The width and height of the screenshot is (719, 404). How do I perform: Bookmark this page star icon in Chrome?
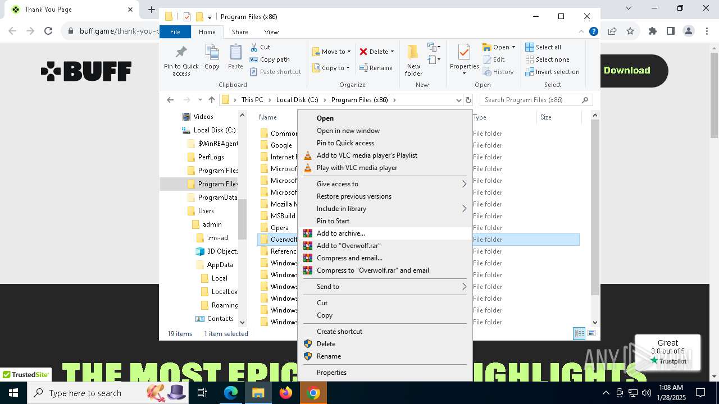tap(630, 31)
